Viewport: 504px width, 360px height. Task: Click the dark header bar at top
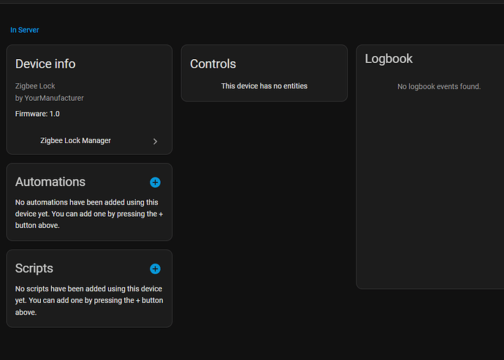pos(252,1)
